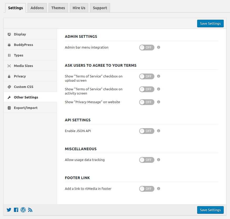
Task: Enable Admin bar menu integration toggle
Action: 147,48
